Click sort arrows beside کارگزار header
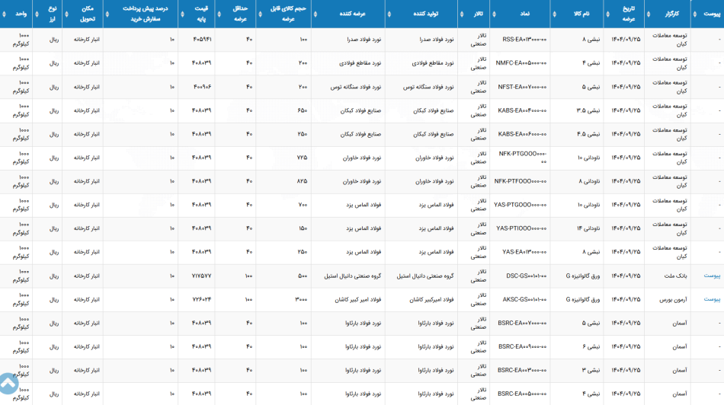Viewport: 724px width, 405px height. (x=649, y=14)
